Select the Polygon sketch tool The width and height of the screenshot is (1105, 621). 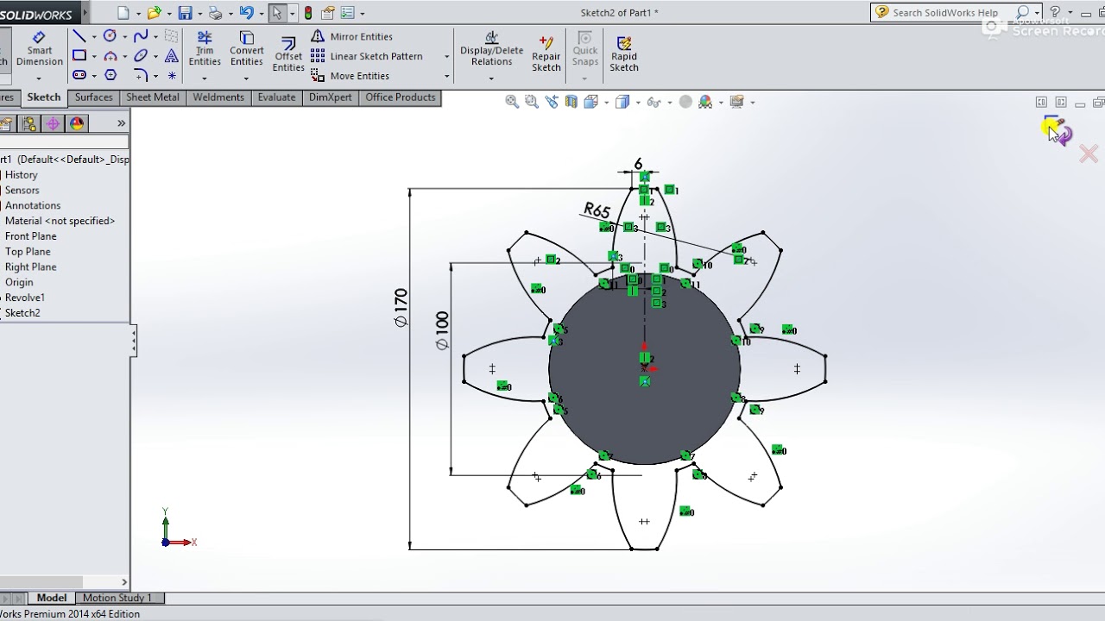[110, 76]
